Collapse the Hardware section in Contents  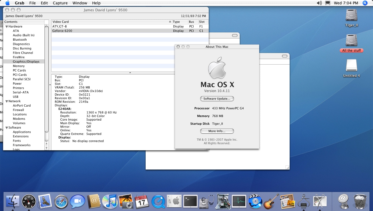click(7, 26)
